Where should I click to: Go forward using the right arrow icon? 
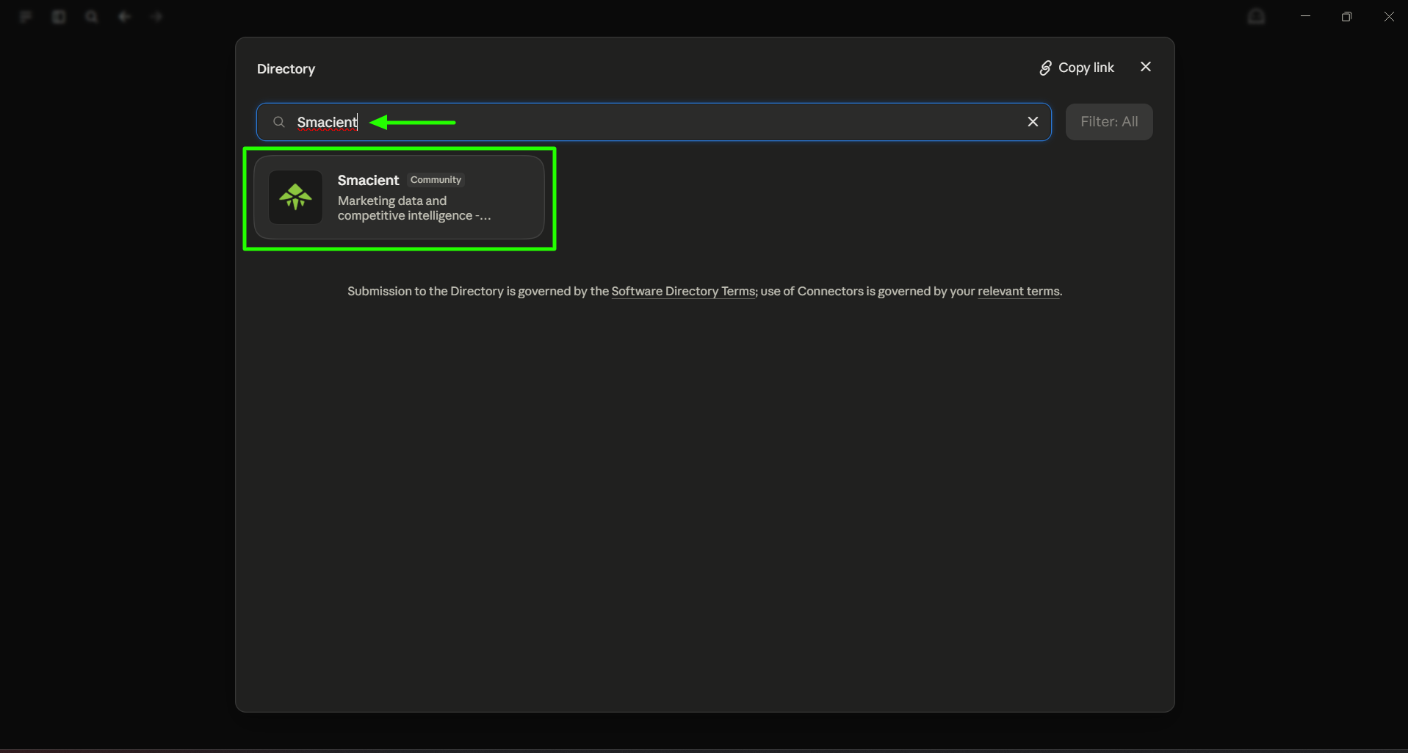[x=156, y=16]
